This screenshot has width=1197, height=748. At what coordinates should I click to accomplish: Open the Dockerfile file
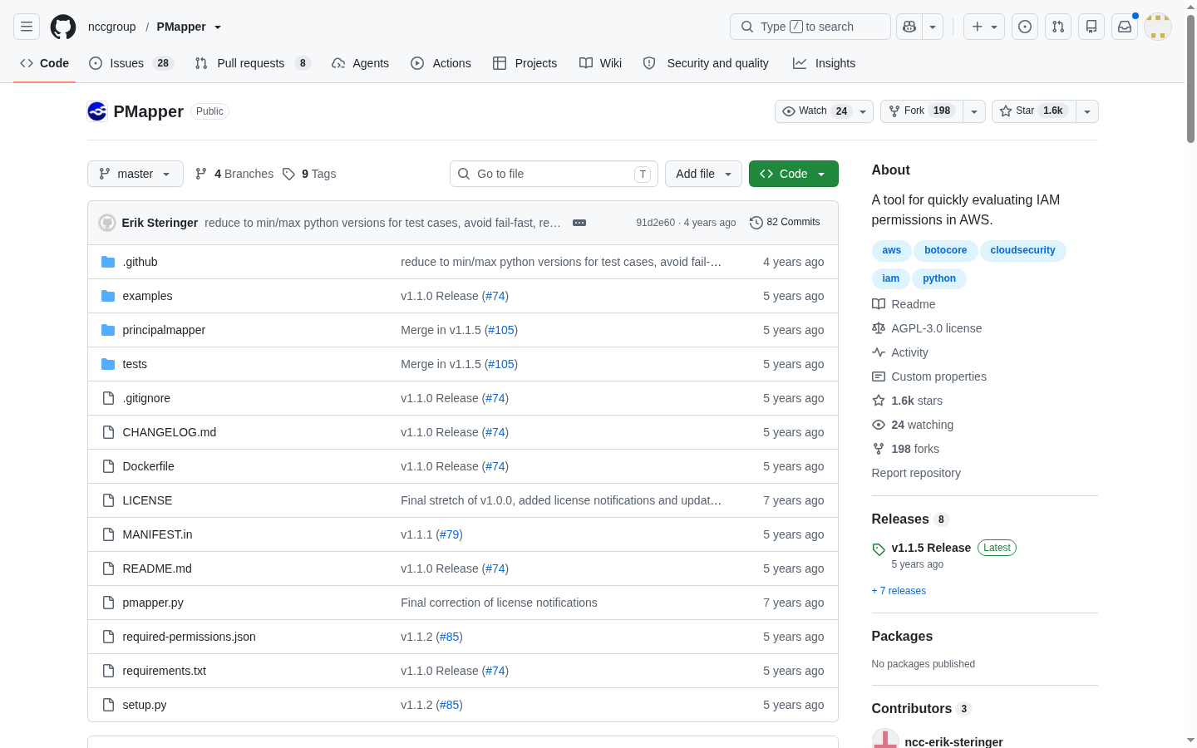(148, 466)
